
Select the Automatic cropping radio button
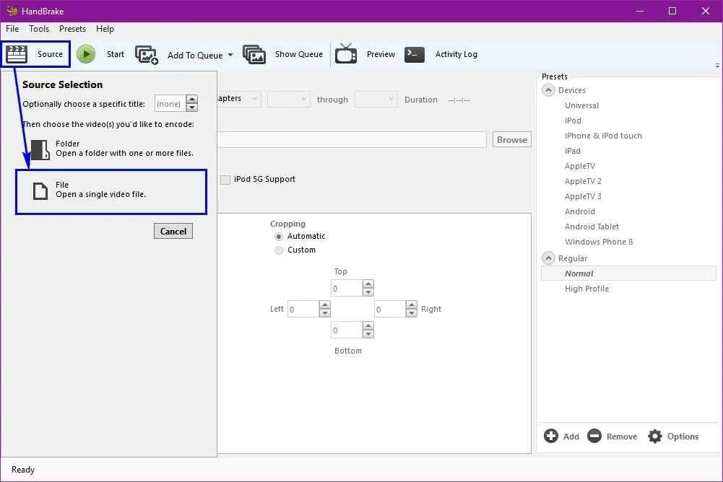279,237
